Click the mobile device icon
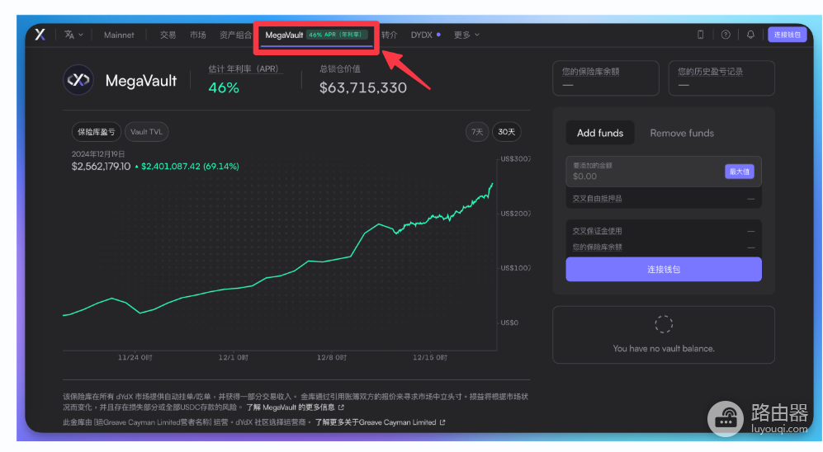This screenshot has height=452, width=823. coord(700,35)
